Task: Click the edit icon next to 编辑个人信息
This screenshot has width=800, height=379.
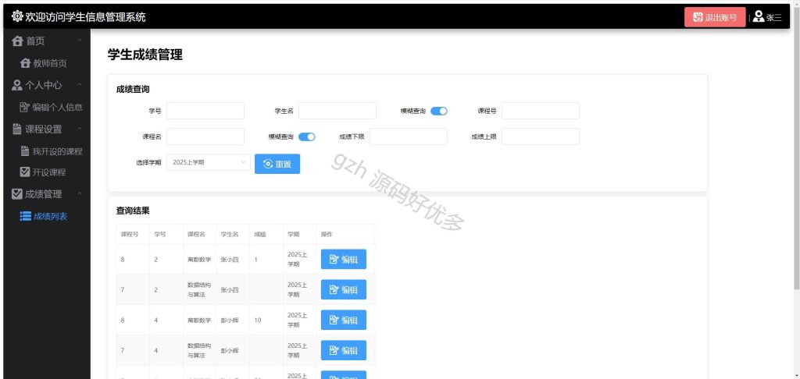Action: (24, 107)
